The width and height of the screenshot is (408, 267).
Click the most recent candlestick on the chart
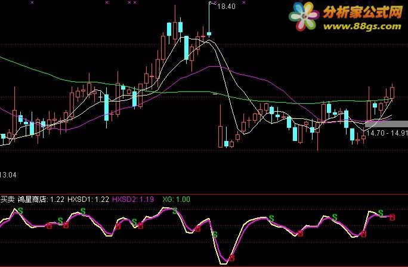point(392,93)
